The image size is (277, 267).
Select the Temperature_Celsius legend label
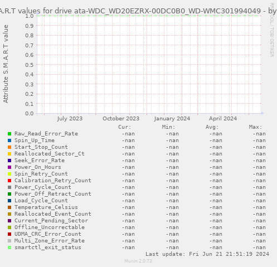(x=46, y=207)
